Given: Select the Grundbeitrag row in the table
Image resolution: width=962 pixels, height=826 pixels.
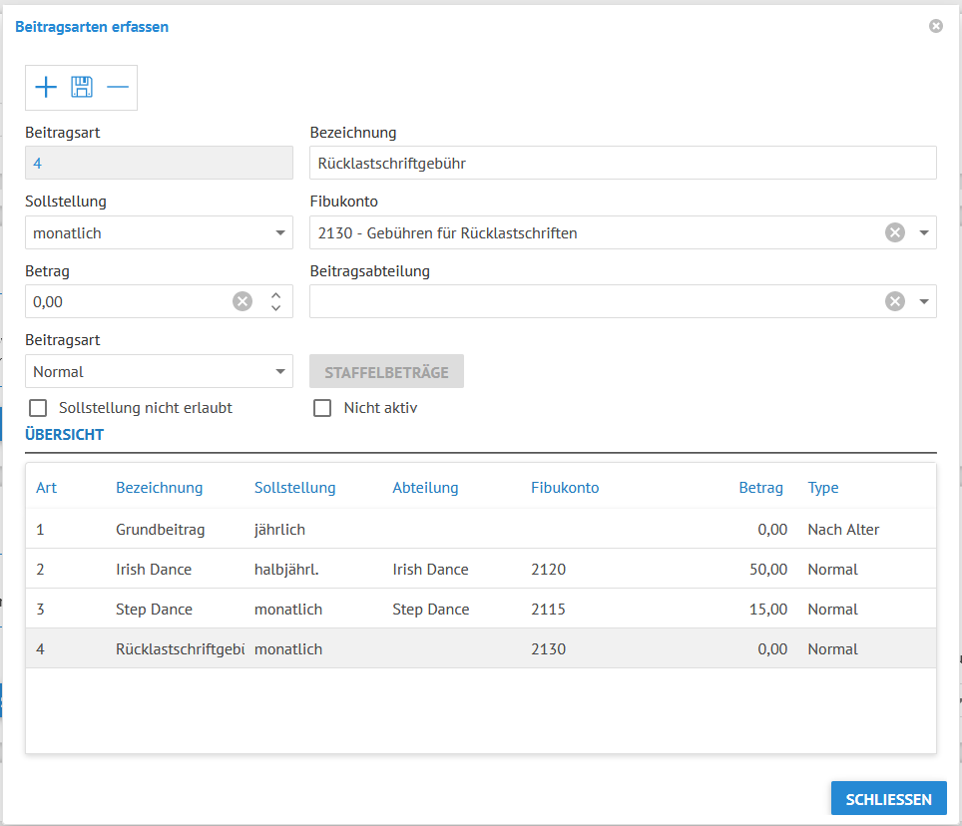Looking at the screenshot, I should click(x=481, y=529).
